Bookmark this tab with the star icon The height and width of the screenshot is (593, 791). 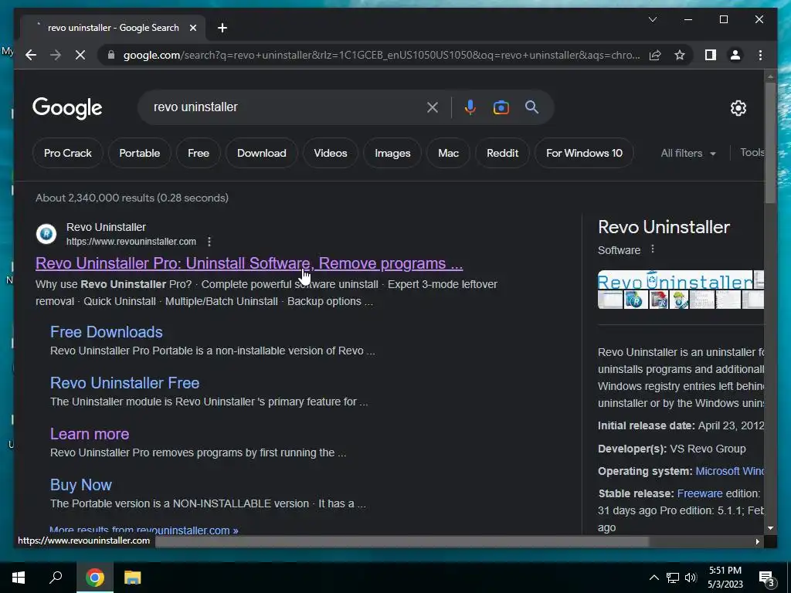pos(680,55)
